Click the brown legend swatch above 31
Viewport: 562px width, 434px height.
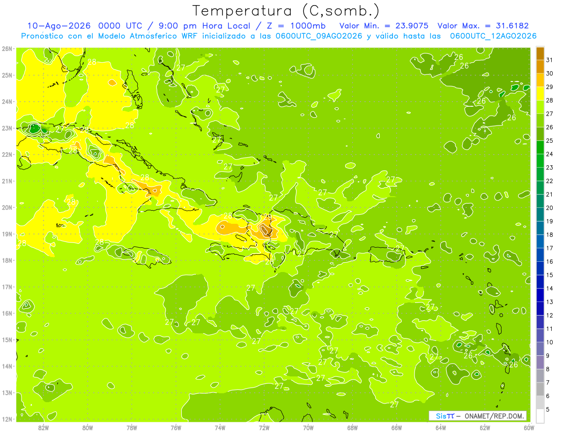(540, 53)
